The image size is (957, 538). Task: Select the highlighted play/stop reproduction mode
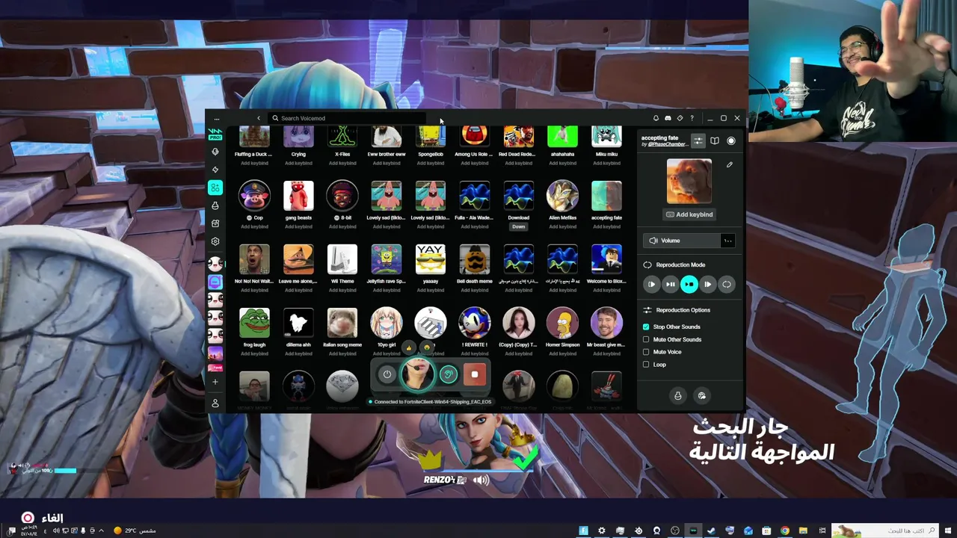[689, 284]
